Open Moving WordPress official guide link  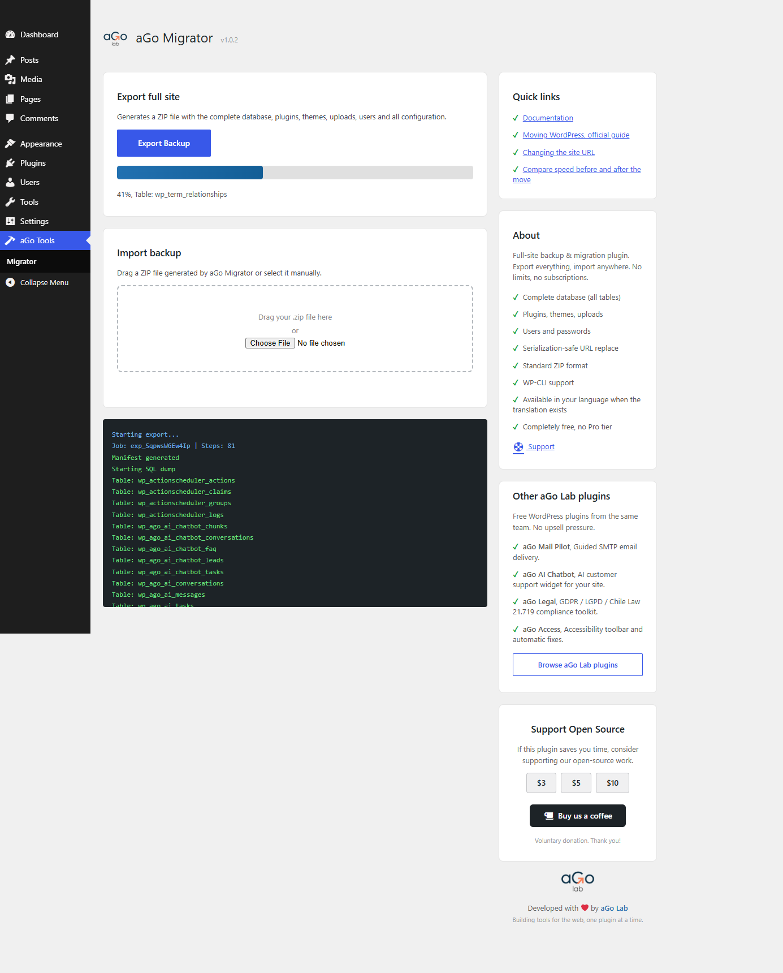pos(576,135)
